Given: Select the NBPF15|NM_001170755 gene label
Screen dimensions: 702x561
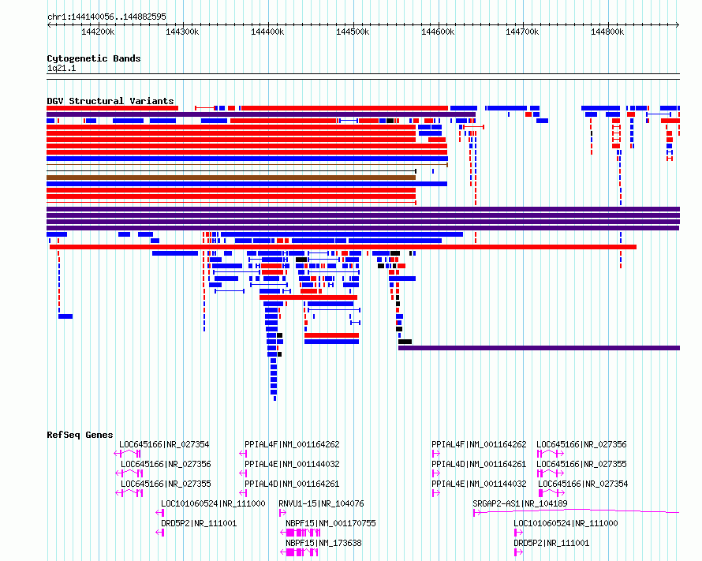Looking at the screenshot, I should pyautogui.click(x=330, y=523).
